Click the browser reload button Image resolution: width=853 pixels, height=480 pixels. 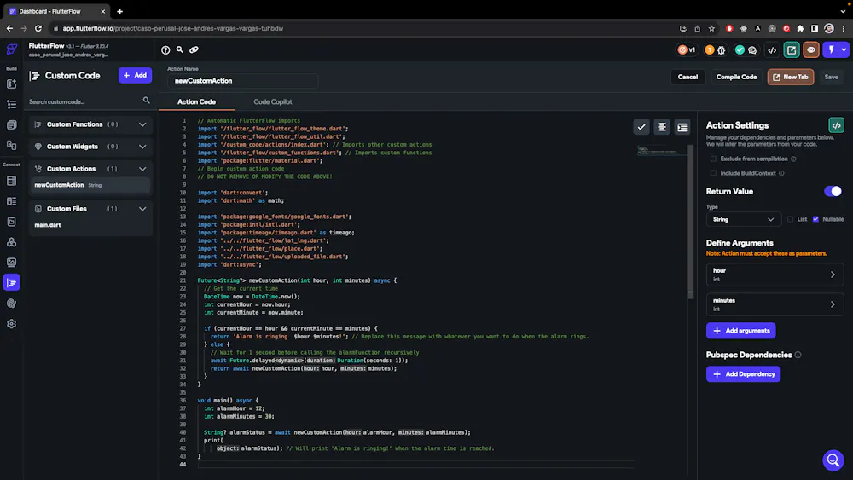(38, 28)
